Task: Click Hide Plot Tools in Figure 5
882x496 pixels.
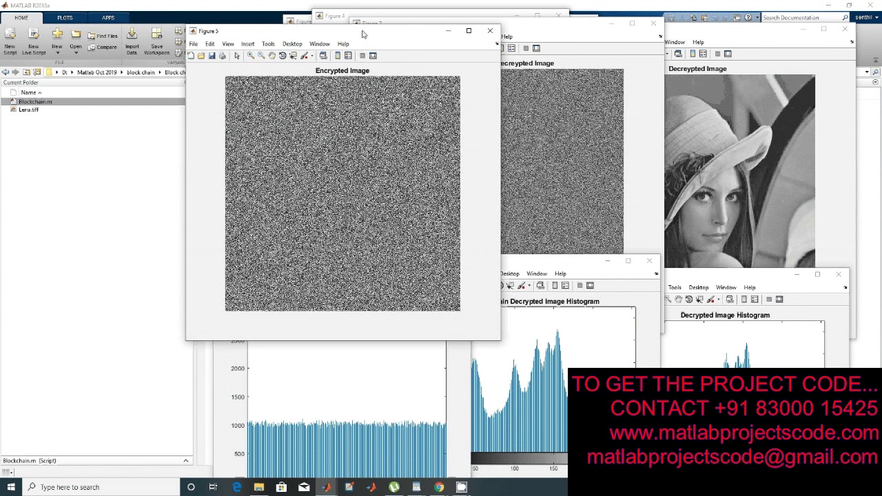Action: (x=362, y=56)
